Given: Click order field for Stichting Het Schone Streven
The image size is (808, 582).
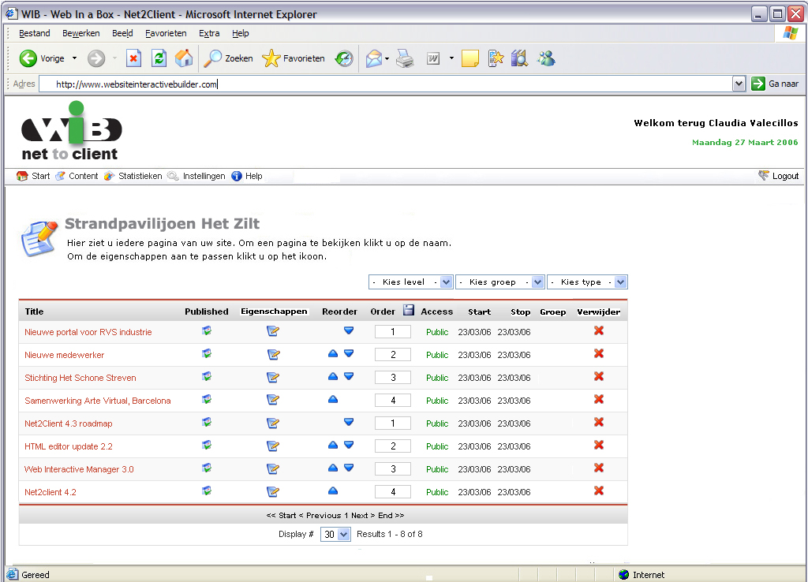Looking at the screenshot, I should pos(393,378).
